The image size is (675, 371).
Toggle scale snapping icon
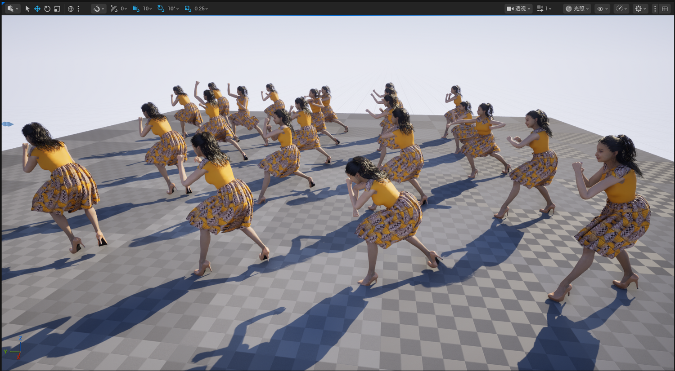188,9
